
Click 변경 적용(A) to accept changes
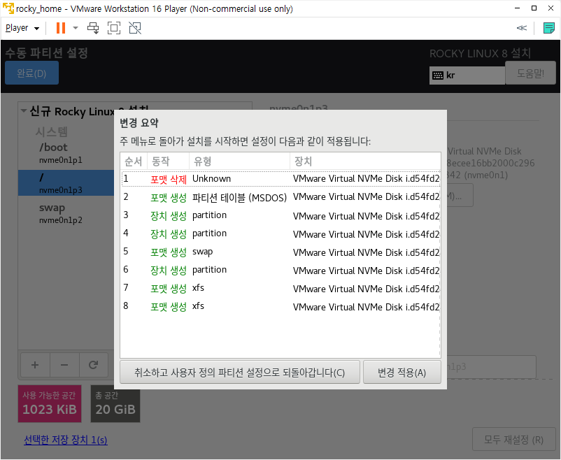tap(402, 373)
